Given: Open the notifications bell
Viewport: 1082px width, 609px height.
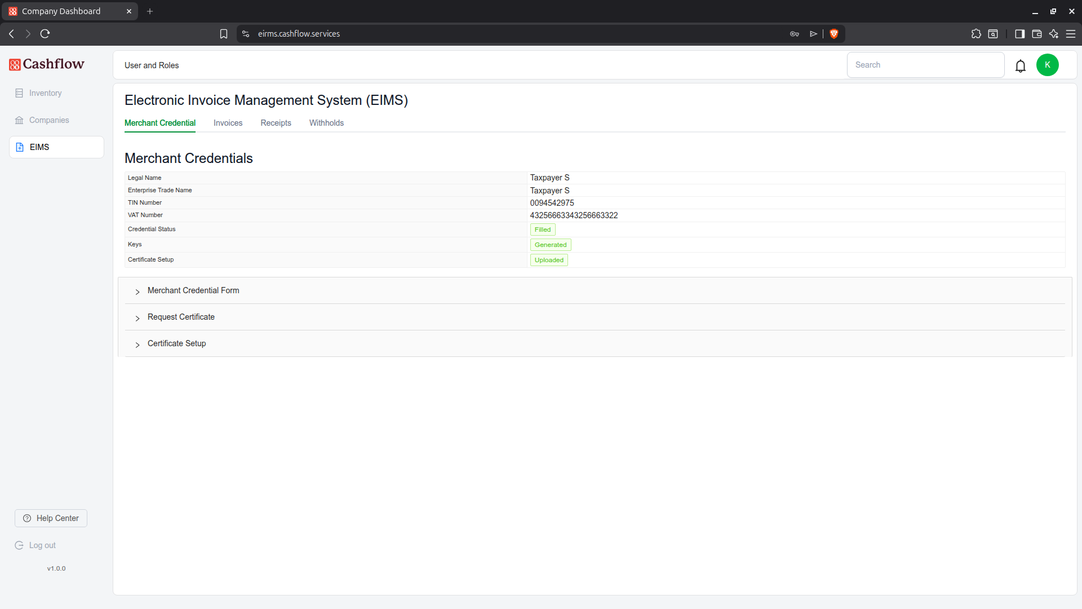Looking at the screenshot, I should pos(1021,66).
